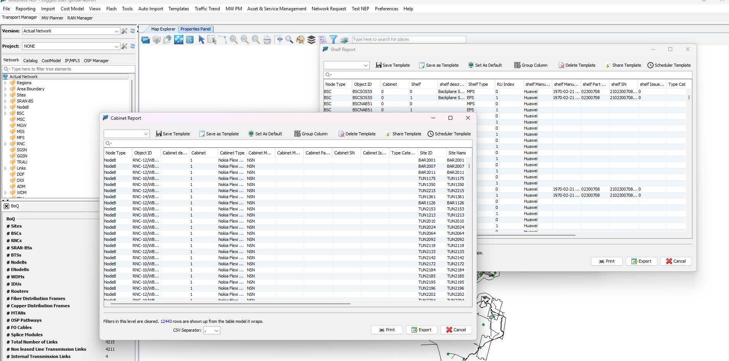Select the arrow pointer tool in map toolbar
The width and height of the screenshot is (729, 361).
click(201, 40)
